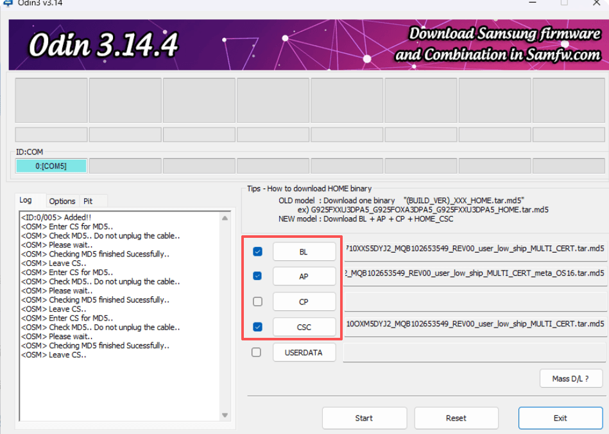Click the USERDATA file button
Viewport: 609px width, 434px height.
pos(304,353)
